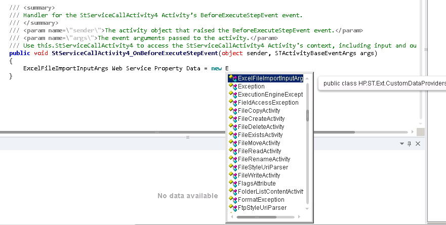
Task: Pin the bottom panel with the pushpin icon
Action: click(409, 144)
